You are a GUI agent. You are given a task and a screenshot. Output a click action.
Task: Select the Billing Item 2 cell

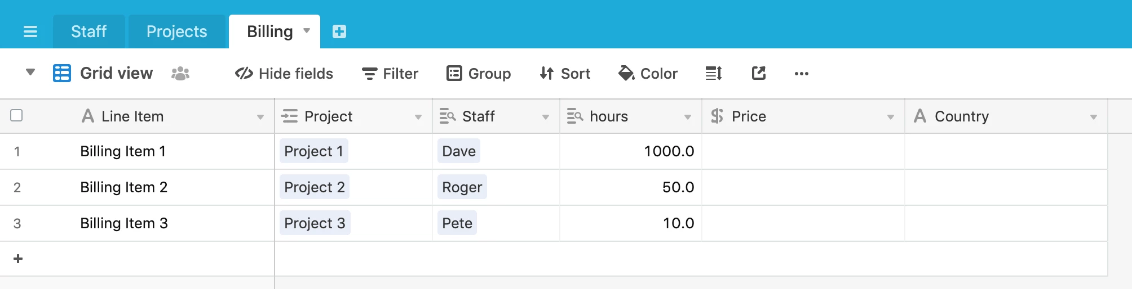[x=124, y=187]
